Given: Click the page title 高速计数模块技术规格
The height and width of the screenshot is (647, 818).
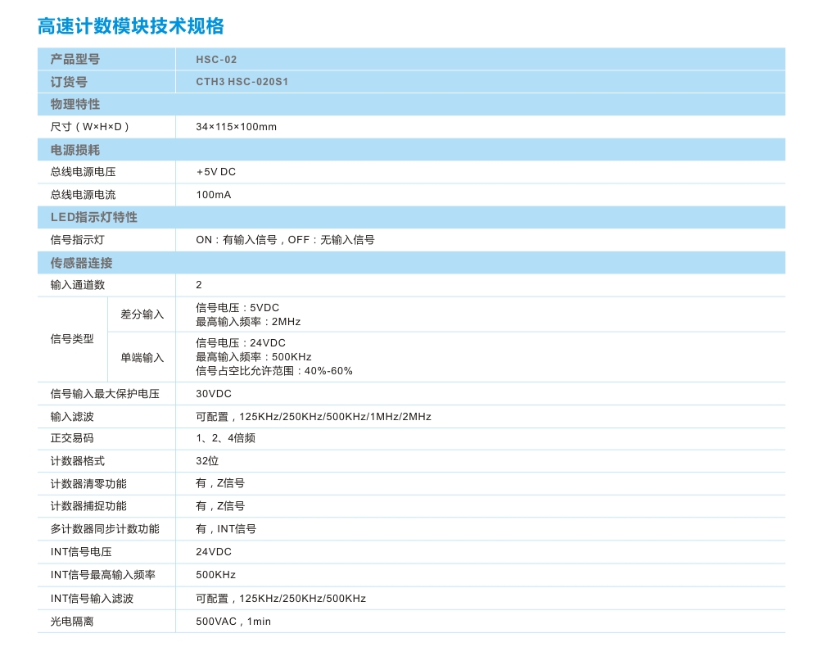Looking at the screenshot, I should click(131, 26).
